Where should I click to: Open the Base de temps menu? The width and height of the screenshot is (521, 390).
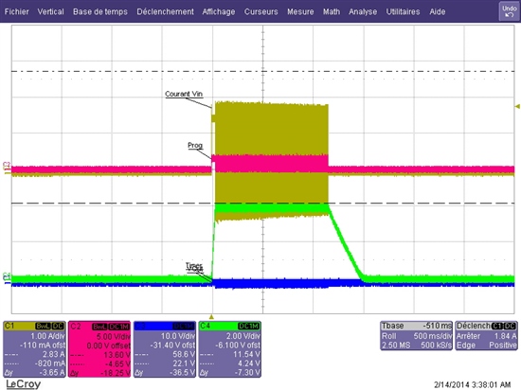tap(100, 11)
